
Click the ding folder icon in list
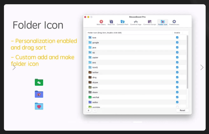click(90, 77)
